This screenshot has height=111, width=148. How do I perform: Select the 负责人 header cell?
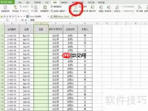85,29
